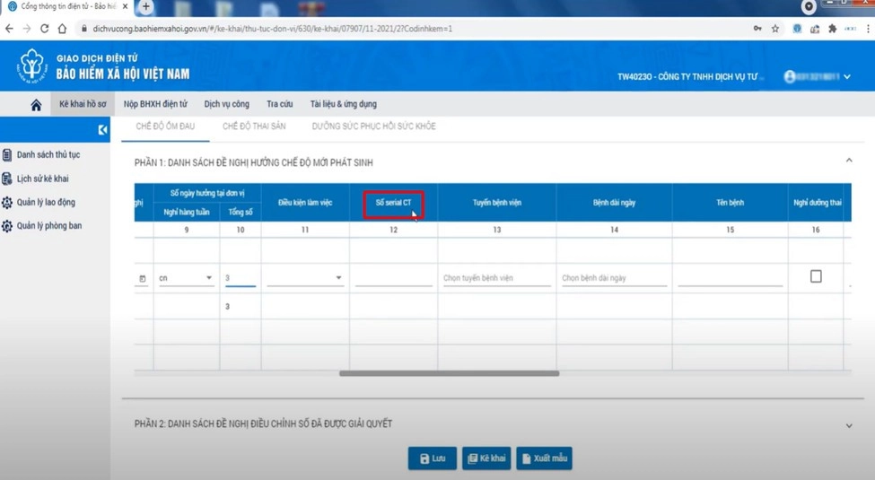Switch to Chế độ thai sản tab

pos(254,127)
